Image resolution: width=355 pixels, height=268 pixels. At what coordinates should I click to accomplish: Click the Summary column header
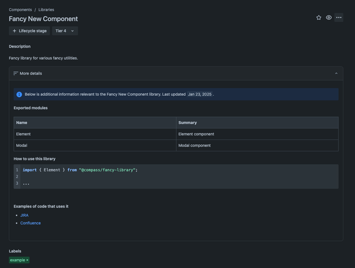(257, 123)
